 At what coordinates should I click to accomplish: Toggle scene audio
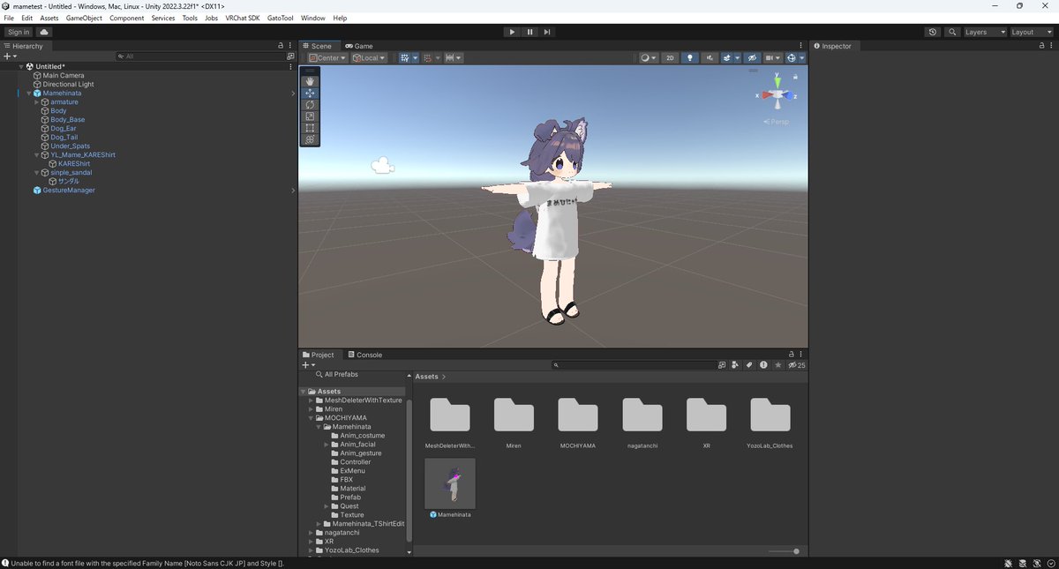[x=710, y=57]
